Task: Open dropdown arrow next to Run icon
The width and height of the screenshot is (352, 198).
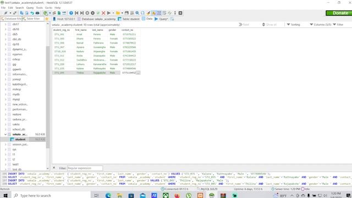Action: (113, 13)
